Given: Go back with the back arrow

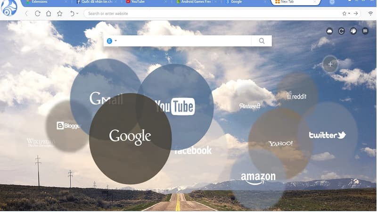Looking at the screenshot, I should click(26, 14).
